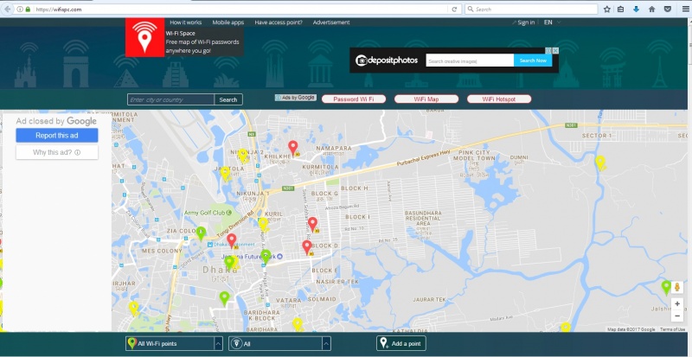The height and width of the screenshot is (357, 692).
Task: Click the URL address bar
Action: (240, 10)
